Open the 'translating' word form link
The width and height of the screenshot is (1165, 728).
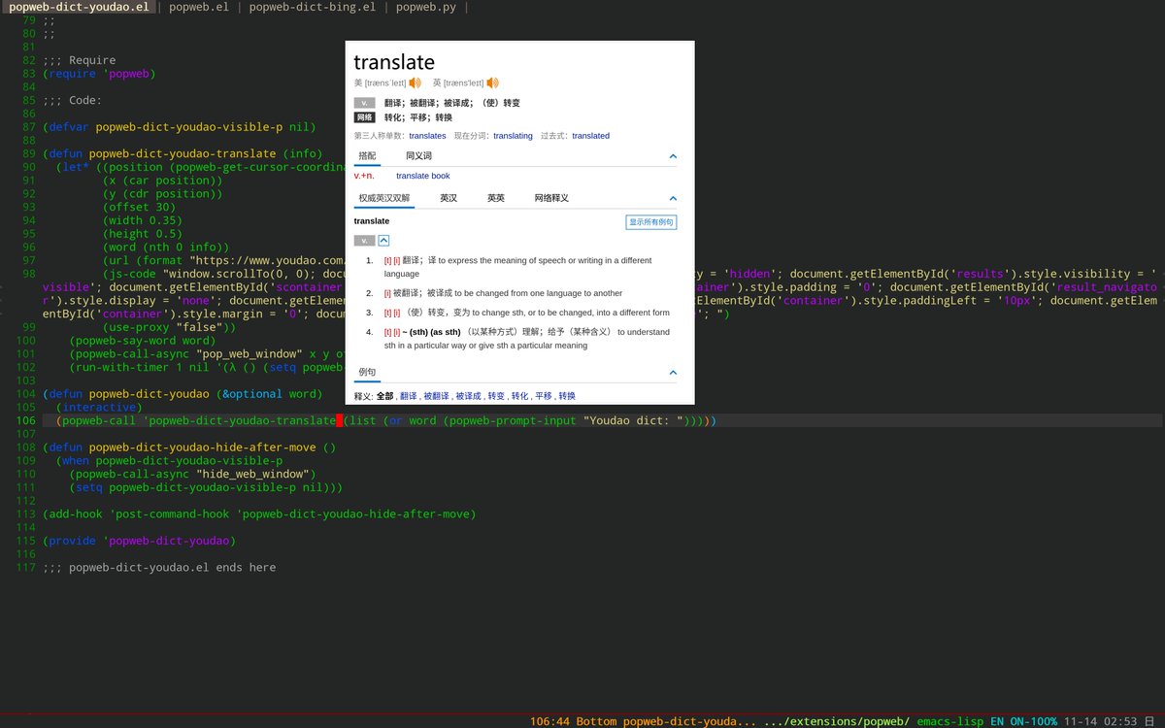pos(513,136)
